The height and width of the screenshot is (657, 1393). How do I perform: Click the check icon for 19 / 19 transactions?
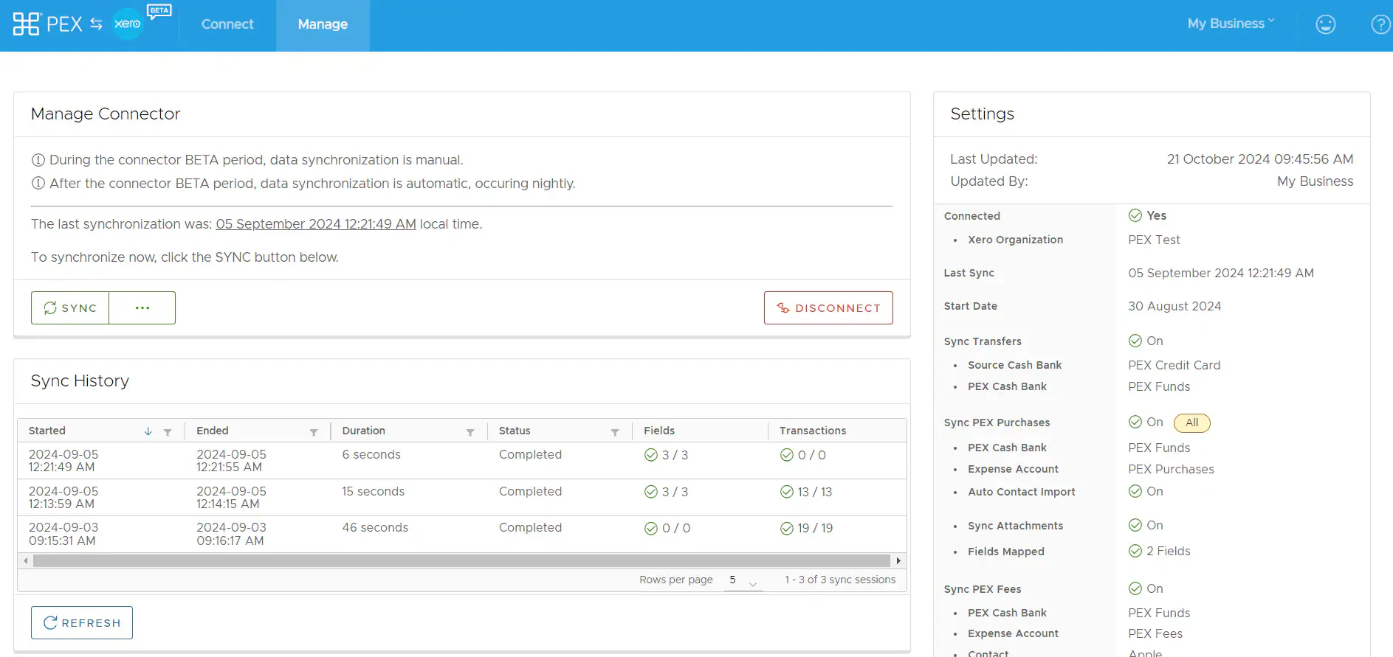click(787, 528)
